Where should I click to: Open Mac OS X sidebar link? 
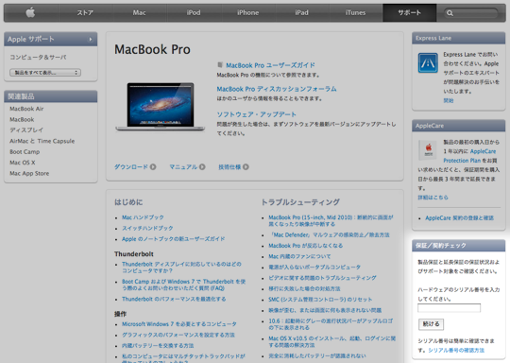point(22,163)
